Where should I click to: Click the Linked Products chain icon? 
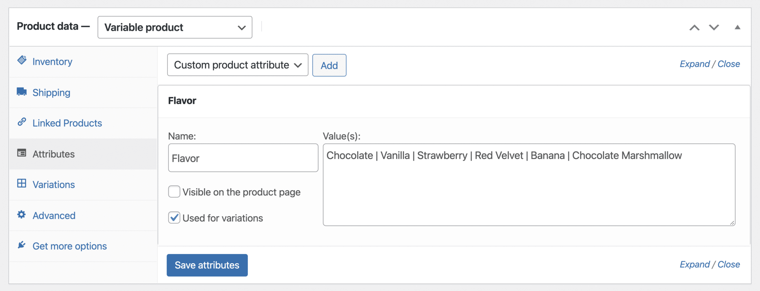[22, 122]
